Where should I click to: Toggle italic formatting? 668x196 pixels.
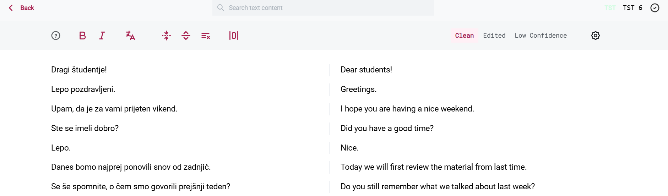pyautogui.click(x=102, y=36)
